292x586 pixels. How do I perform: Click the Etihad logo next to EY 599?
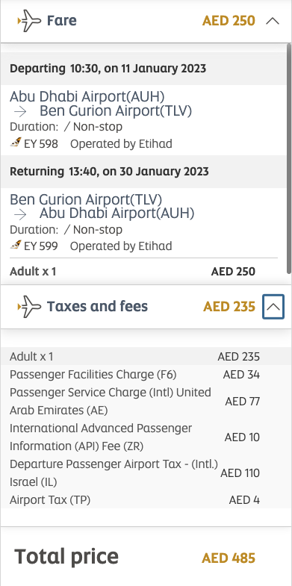(x=16, y=245)
